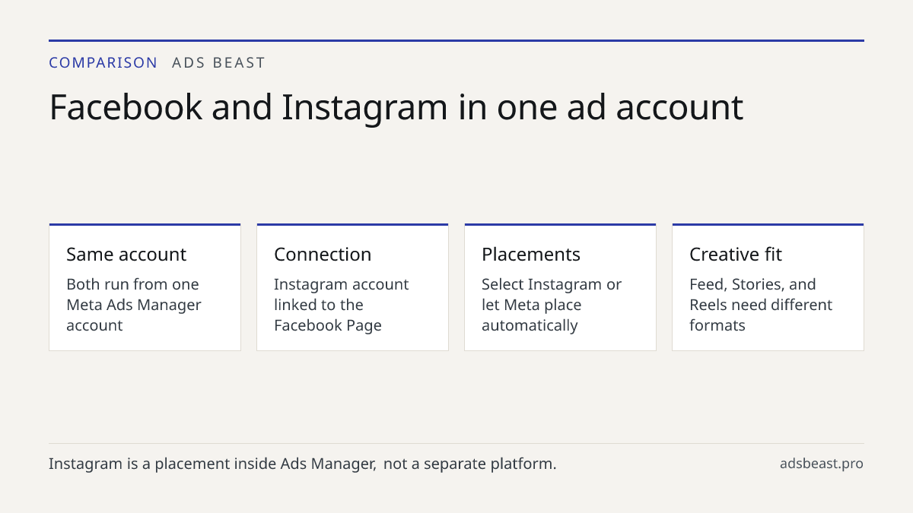
Task: Open the adsbeast.pro link
Action: click(822, 464)
